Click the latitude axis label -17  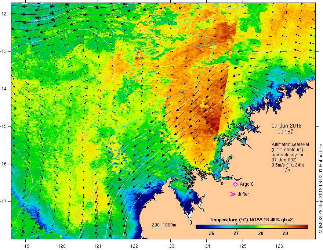click(4, 201)
